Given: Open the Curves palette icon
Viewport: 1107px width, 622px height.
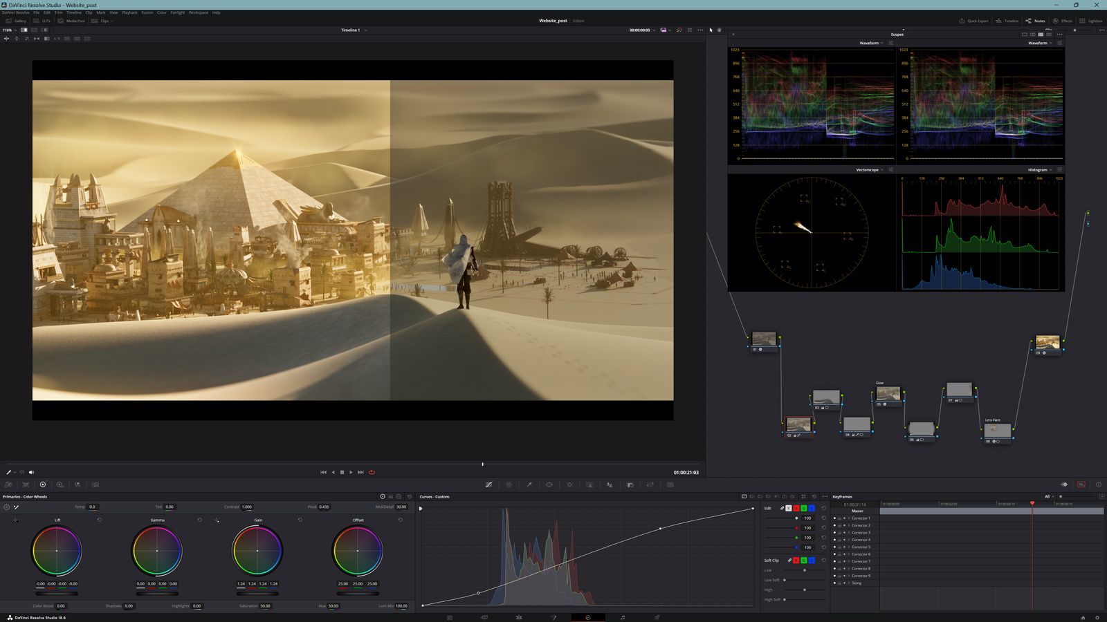Looking at the screenshot, I should 488,484.
